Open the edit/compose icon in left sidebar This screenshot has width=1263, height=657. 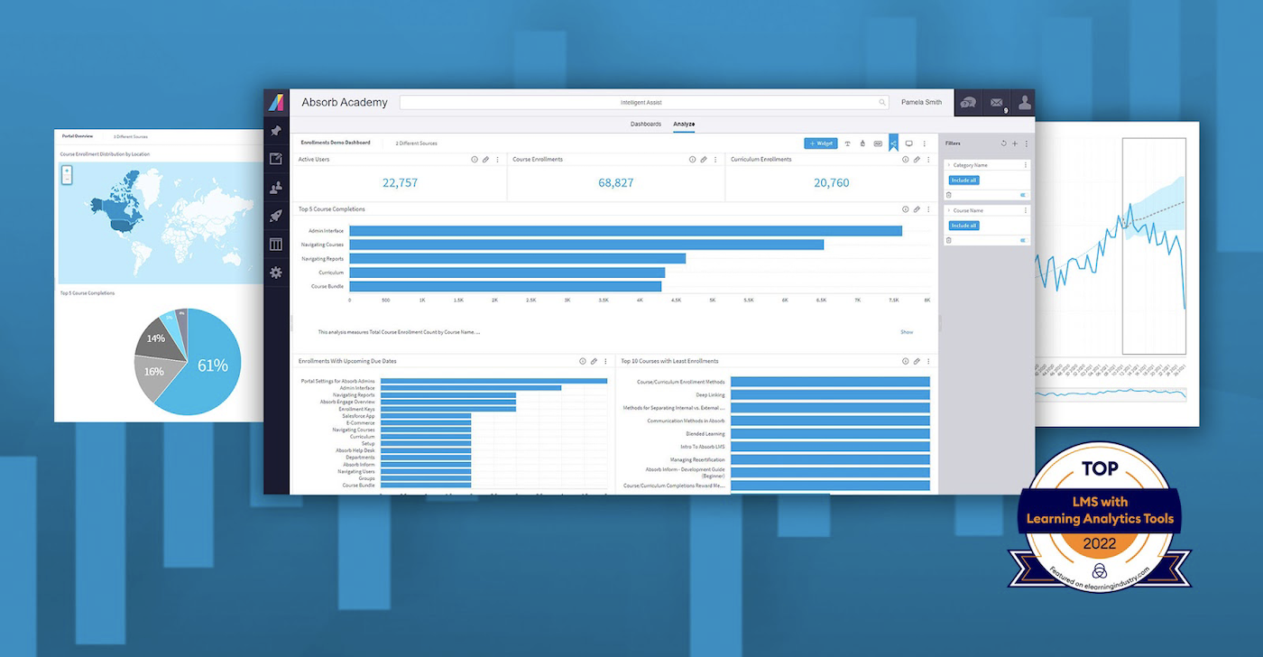(x=276, y=158)
